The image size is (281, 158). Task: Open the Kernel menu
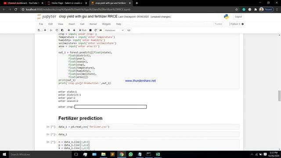pos(93,24)
